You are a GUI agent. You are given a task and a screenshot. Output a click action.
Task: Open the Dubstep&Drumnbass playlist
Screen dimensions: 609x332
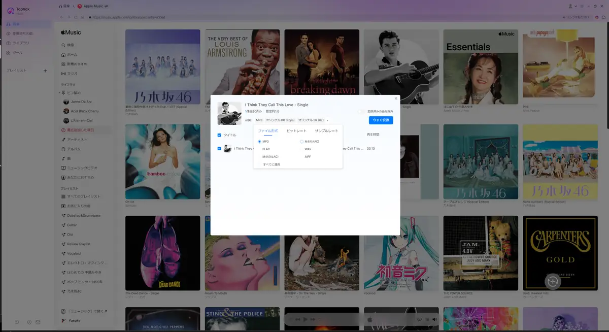click(81, 215)
